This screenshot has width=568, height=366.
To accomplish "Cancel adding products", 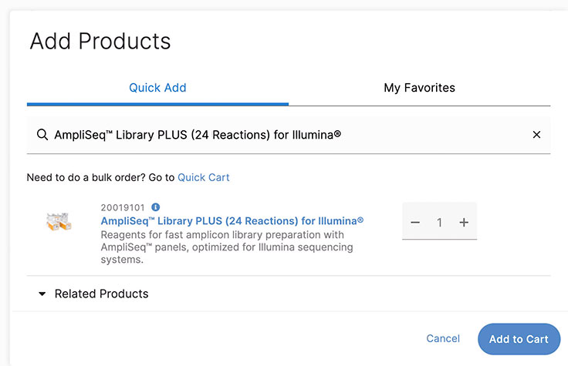I will (443, 338).
